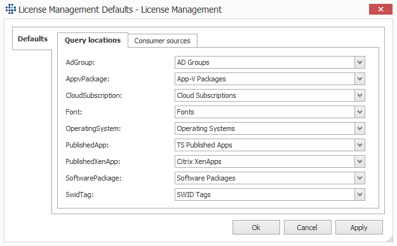The height and width of the screenshot is (246, 397).
Task: Open the Font query location dropdown arrow
Action: coord(360,112)
